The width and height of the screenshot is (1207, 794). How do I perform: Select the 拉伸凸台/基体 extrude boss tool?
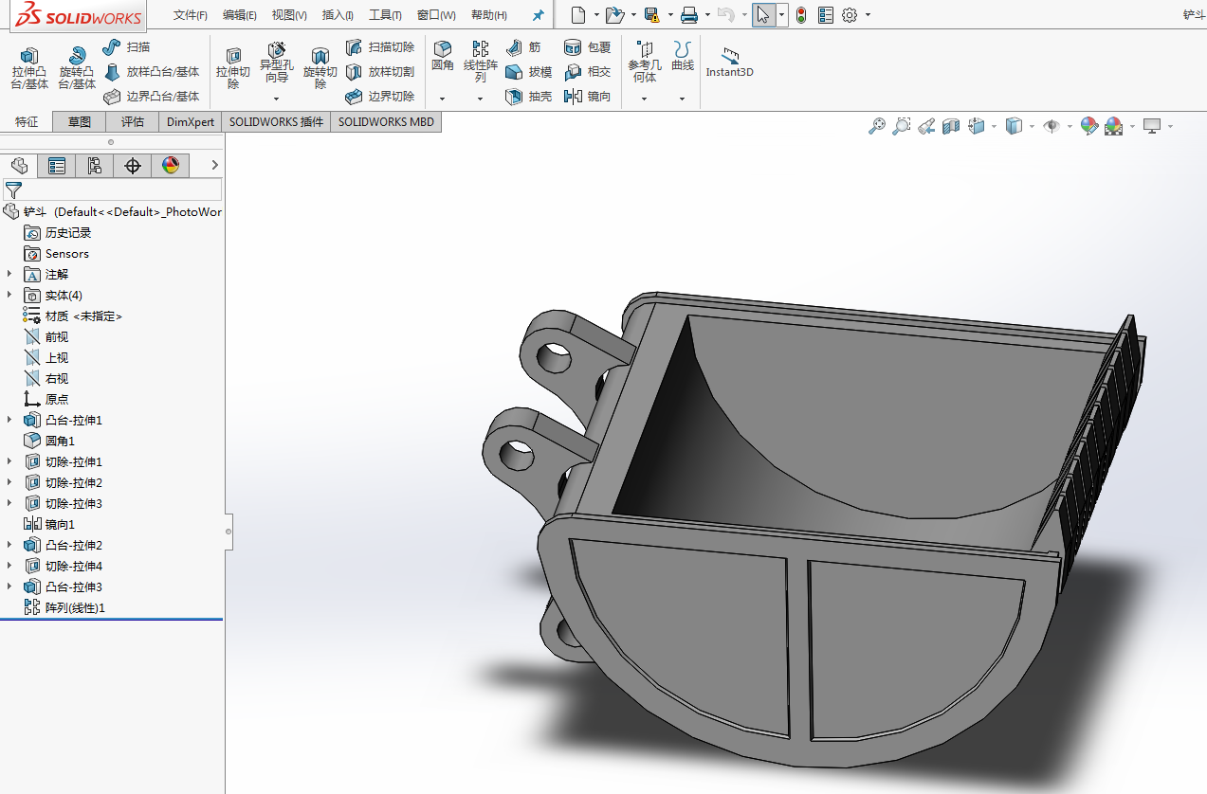click(x=29, y=68)
